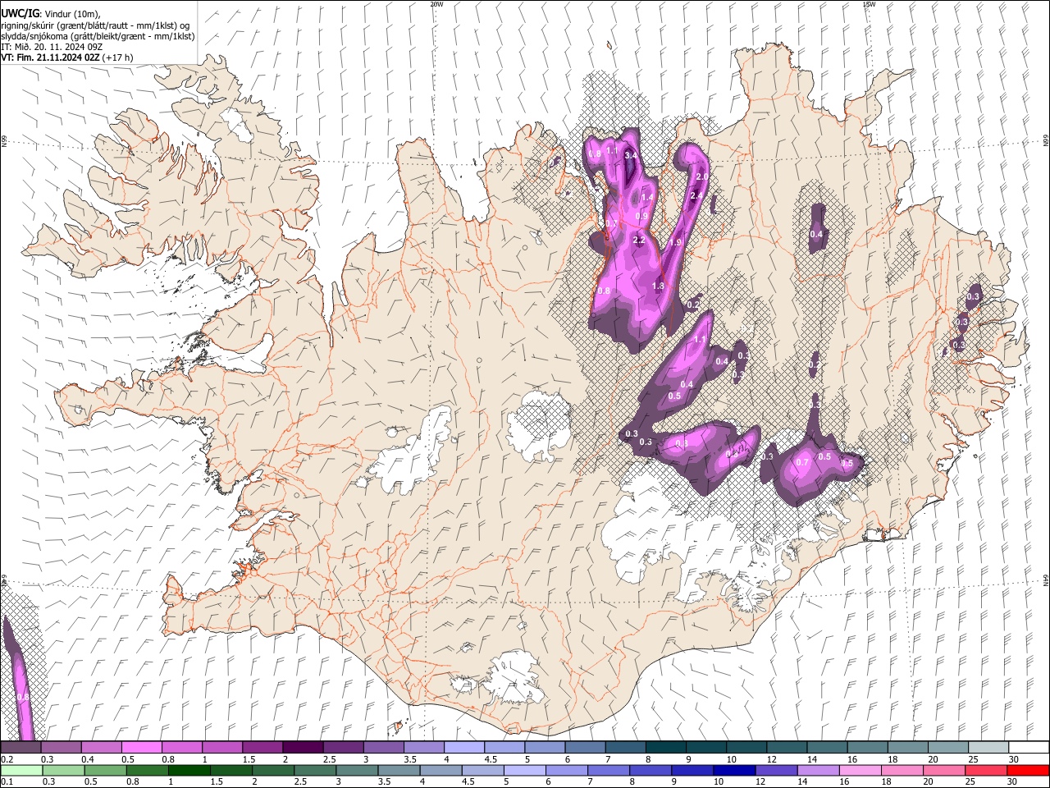The image size is (1050, 788).
Task: Select the 0.7 snowfall value label
Action: tap(802, 463)
